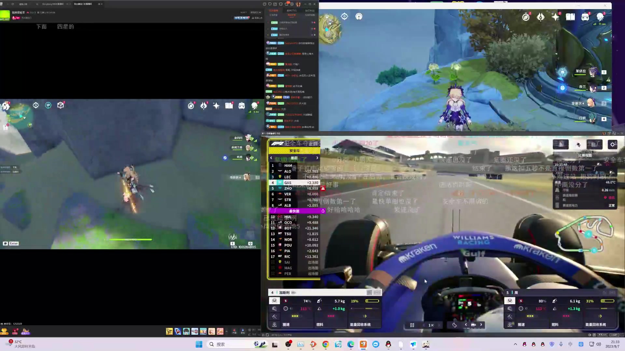Open quest compass icon in right Genshin window
Image resolution: width=625 pixels, height=351 pixels.
[526, 17]
